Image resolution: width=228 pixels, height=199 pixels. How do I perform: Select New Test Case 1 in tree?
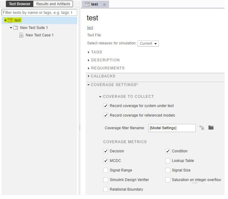click(40, 35)
